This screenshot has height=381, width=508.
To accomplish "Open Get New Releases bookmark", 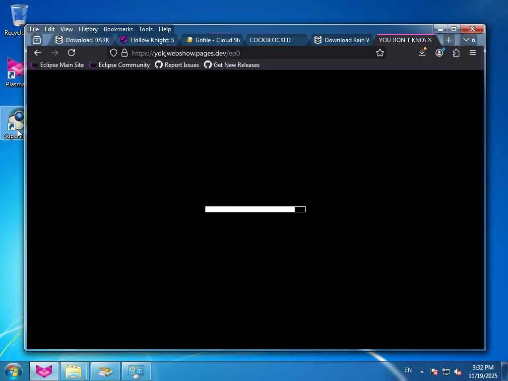I will pyautogui.click(x=232, y=65).
